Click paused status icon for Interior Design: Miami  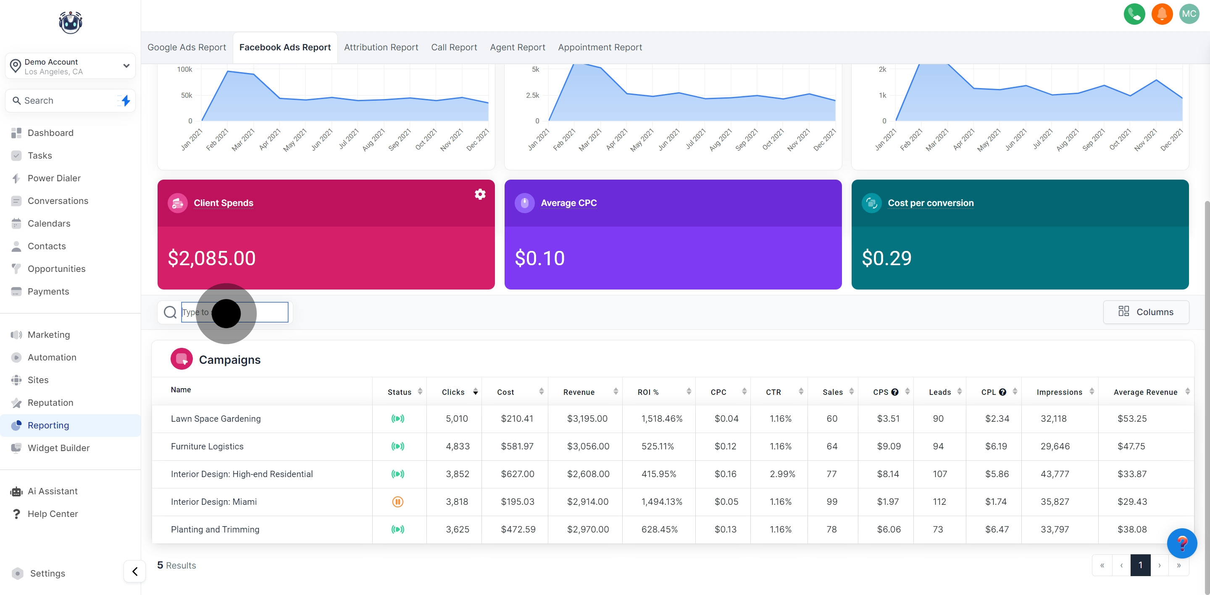[397, 501]
